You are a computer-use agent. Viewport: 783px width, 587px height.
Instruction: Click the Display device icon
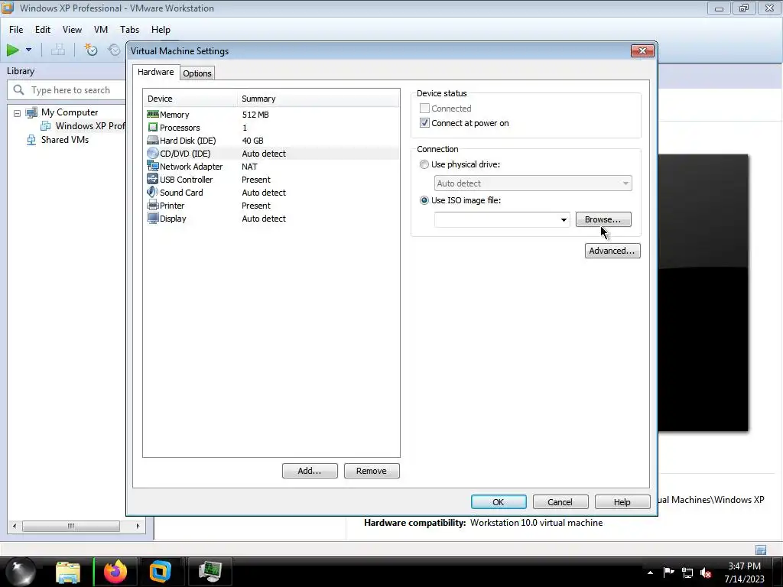pos(153,218)
